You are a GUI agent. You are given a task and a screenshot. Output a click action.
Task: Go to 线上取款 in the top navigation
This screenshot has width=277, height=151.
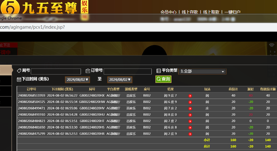coord(211,12)
